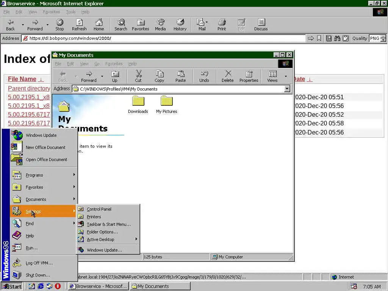Open the Tools menu in Internet Explorer

pyautogui.click(x=71, y=12)
